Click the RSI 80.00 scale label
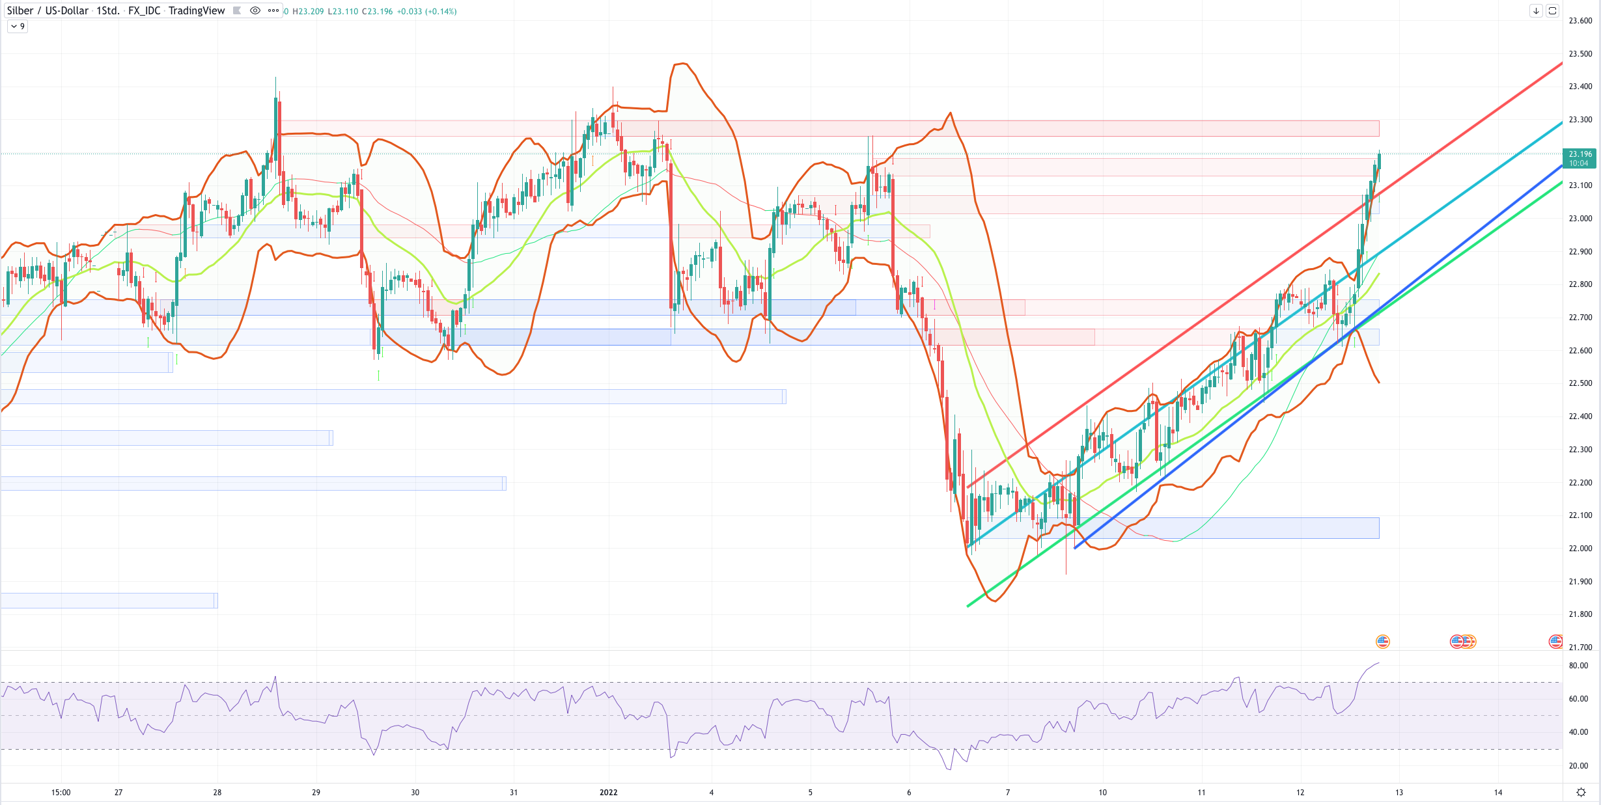The height and width of the screenshot is (805, 1601). click(x=1578, y=666)
